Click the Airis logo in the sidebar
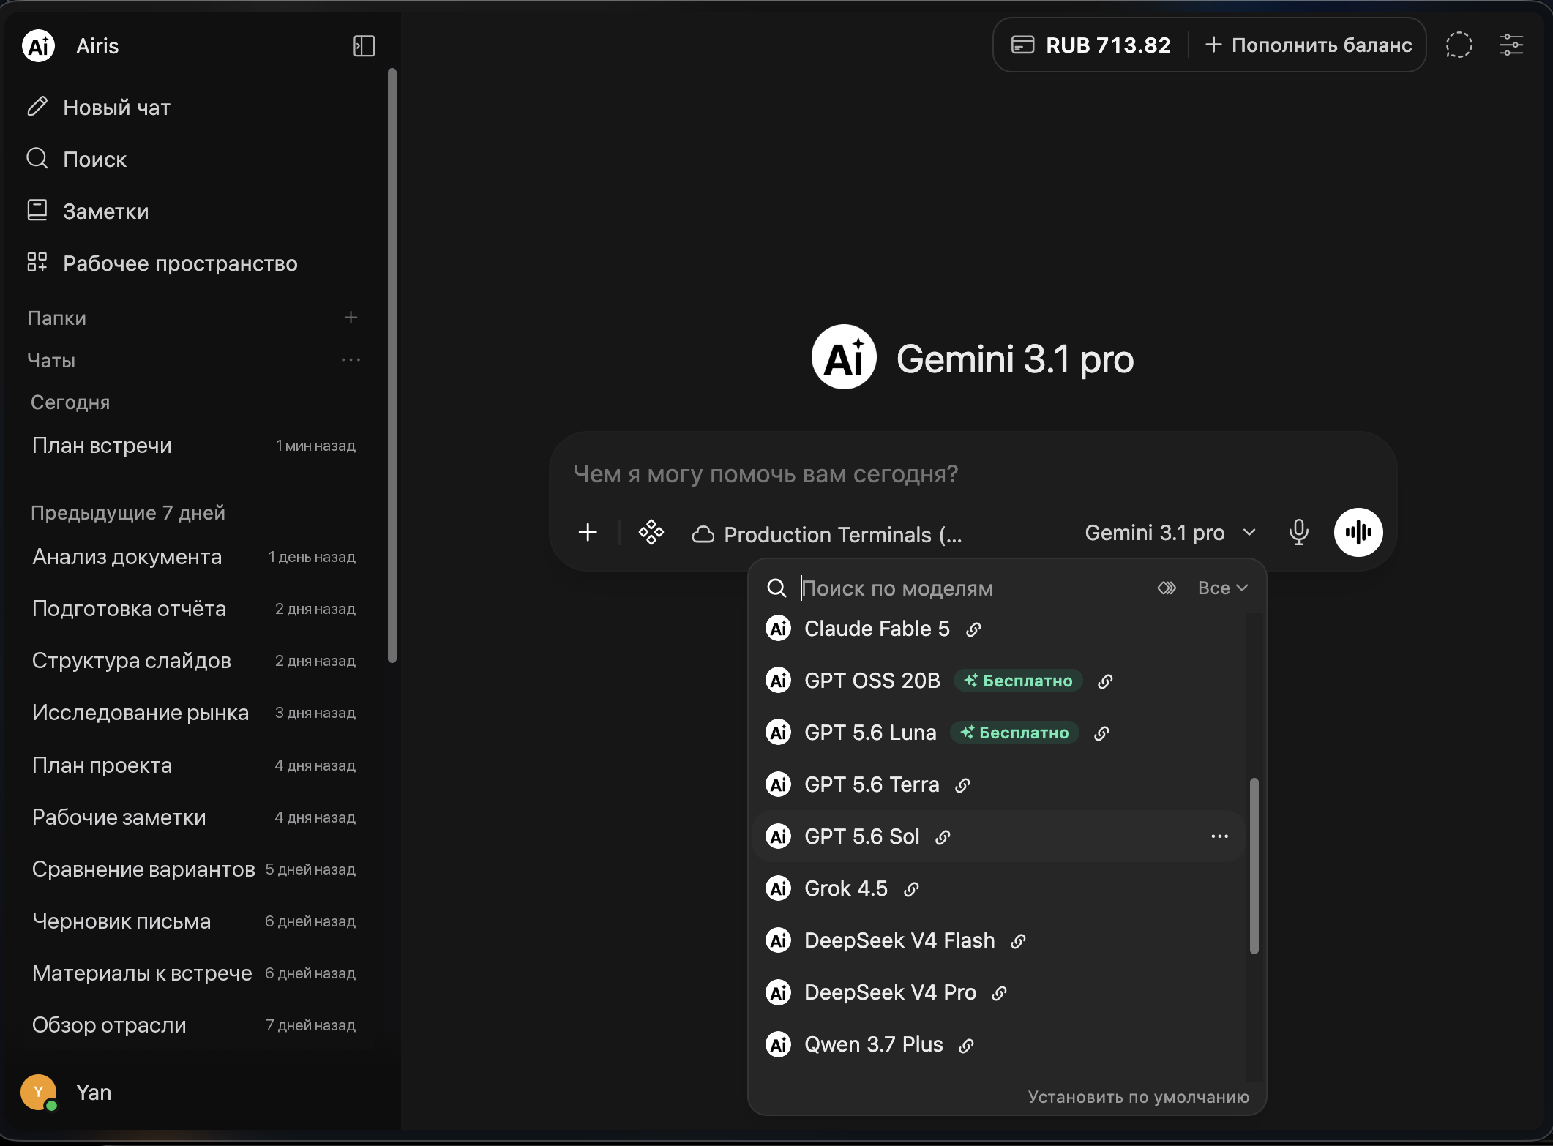Screen dimensions: 1553x1146 39,46
